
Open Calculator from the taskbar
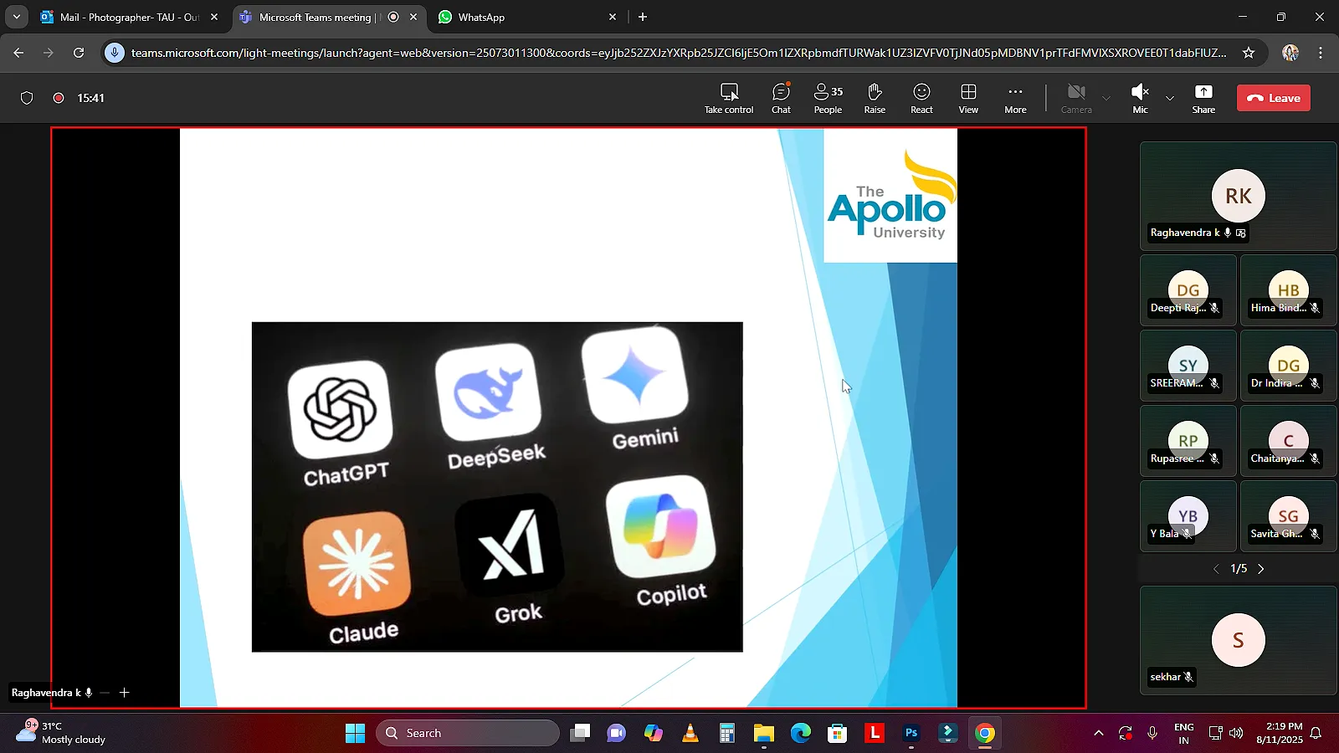point(727,733)
